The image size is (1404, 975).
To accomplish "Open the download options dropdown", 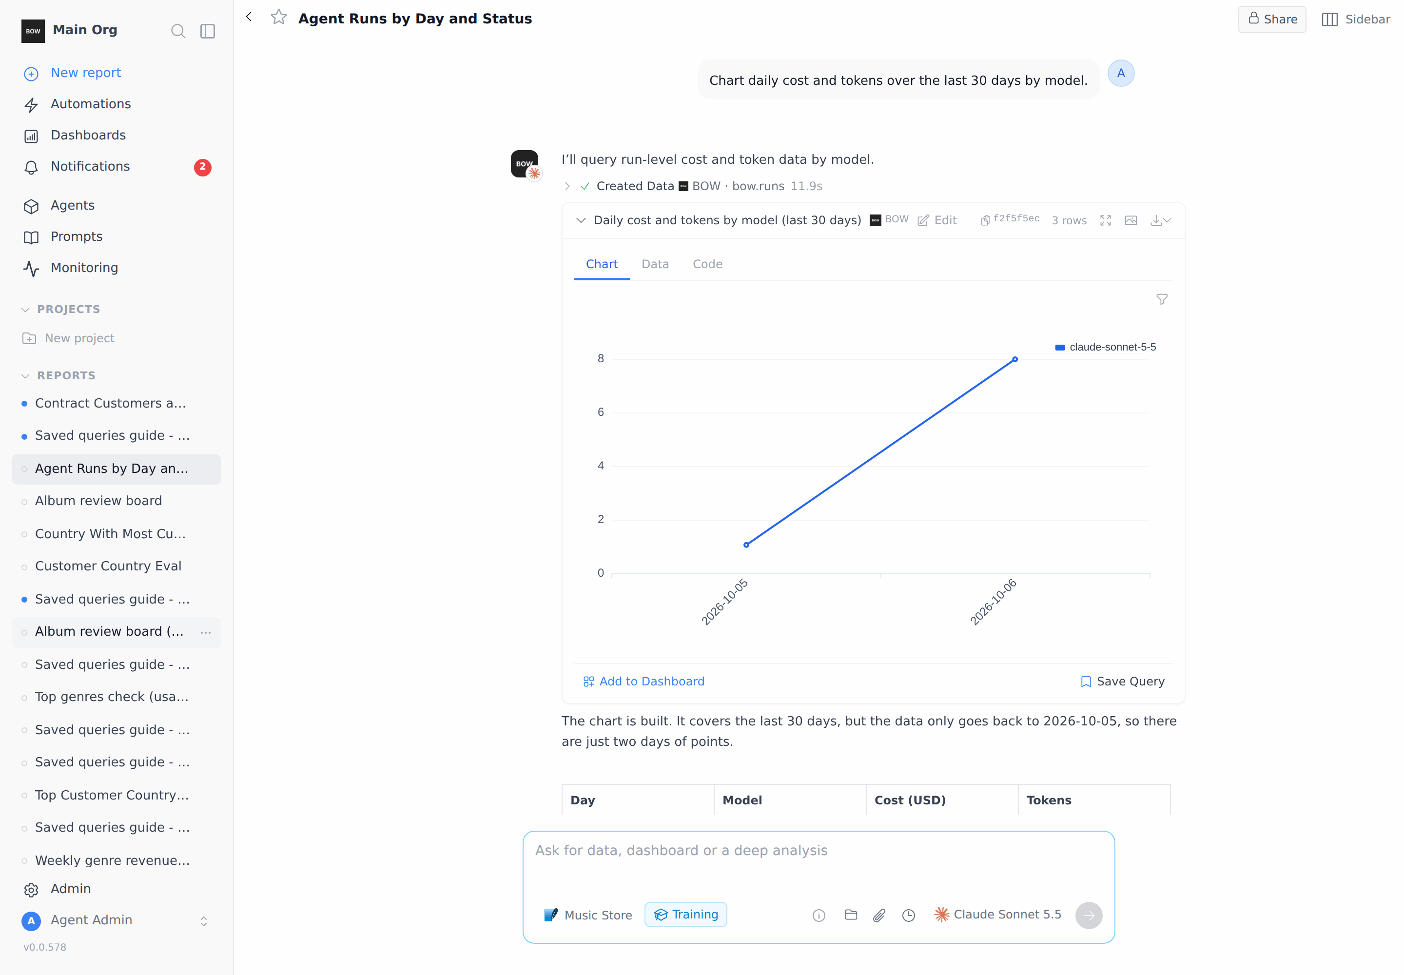I will (x=1160, y=220).
